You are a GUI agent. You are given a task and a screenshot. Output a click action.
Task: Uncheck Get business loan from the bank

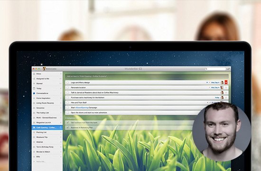pyautogui.click(x=67, y=123)
